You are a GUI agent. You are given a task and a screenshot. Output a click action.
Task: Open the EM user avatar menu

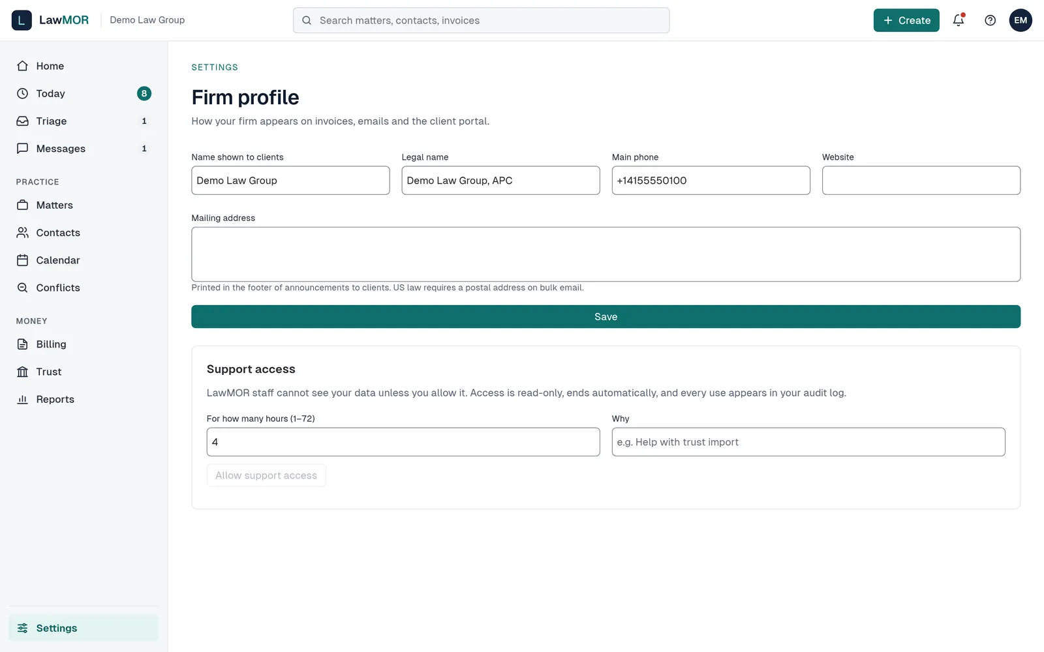click(x=1021, y=20)
